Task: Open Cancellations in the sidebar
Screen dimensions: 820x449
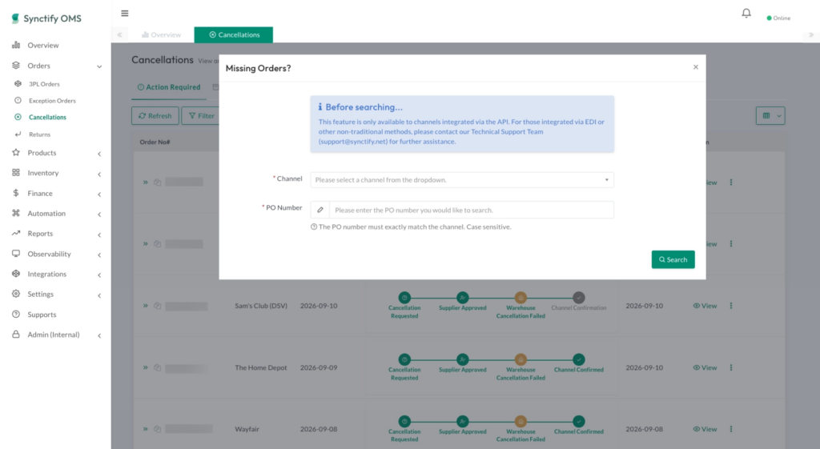Action: pos(47,117)
